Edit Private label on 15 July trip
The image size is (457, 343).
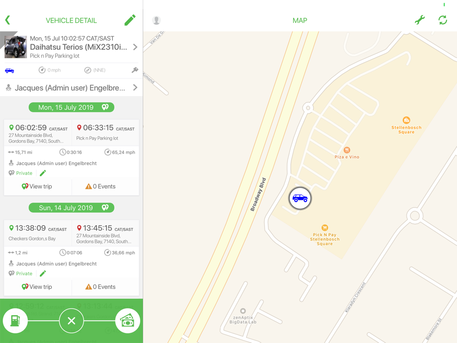[43, 173]
